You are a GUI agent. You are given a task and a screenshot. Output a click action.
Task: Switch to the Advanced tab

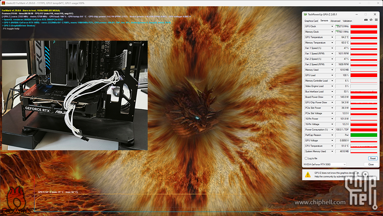click(335, 21)
